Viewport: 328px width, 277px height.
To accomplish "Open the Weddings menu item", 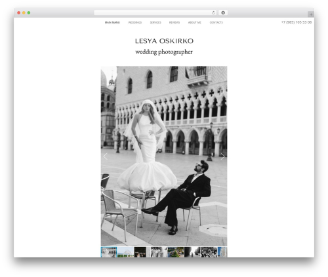I will coord(135,22).
